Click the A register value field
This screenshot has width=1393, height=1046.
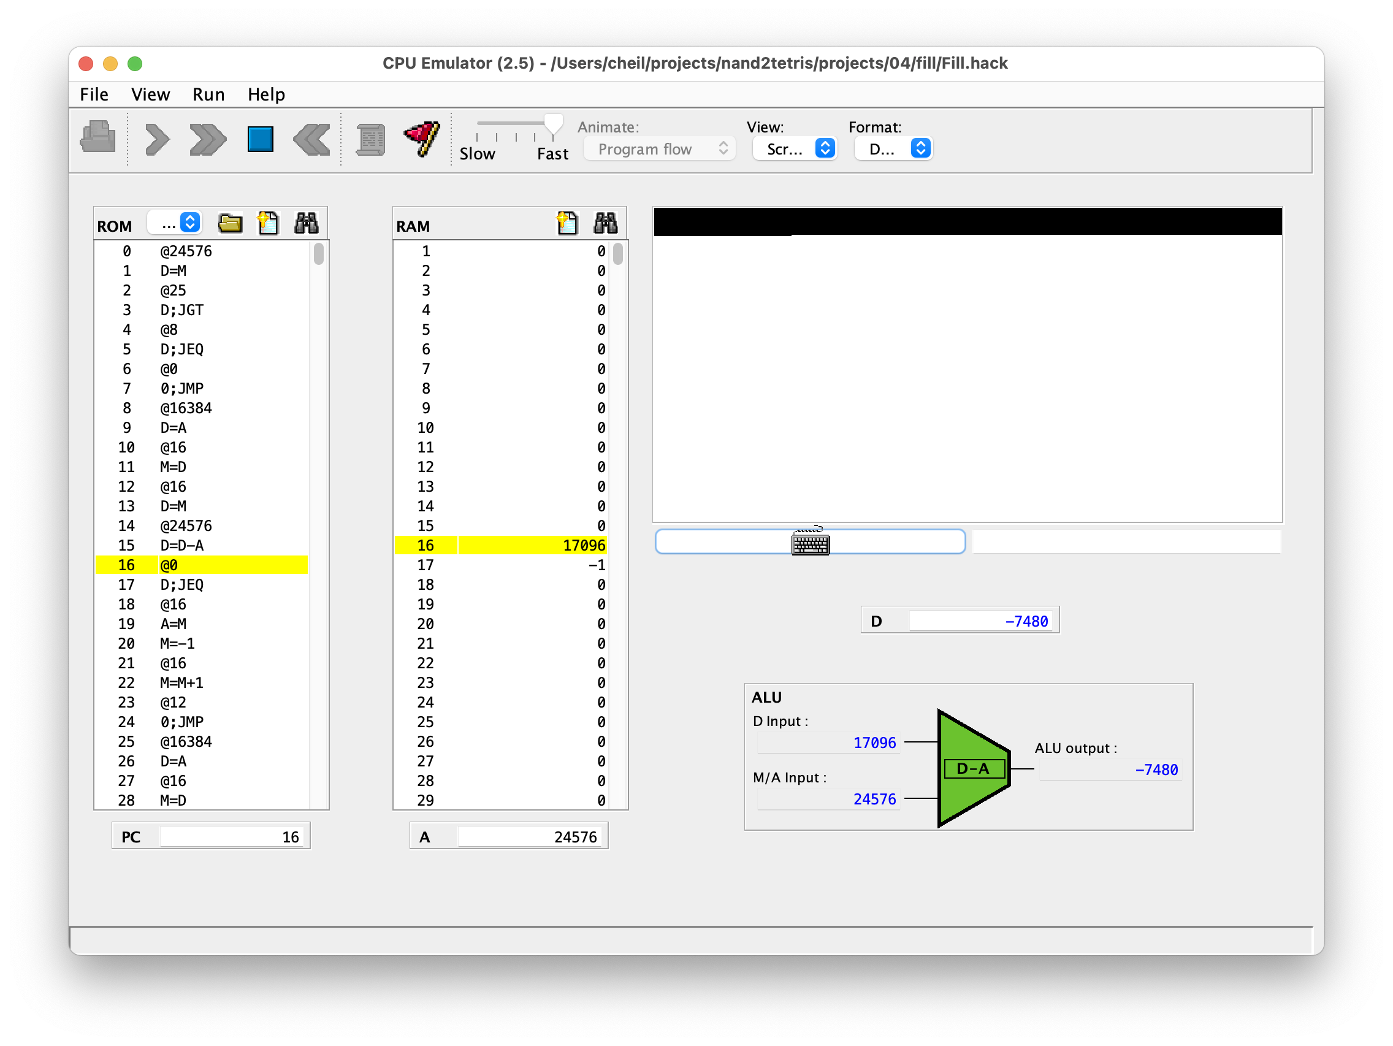[x=529, y=837]
